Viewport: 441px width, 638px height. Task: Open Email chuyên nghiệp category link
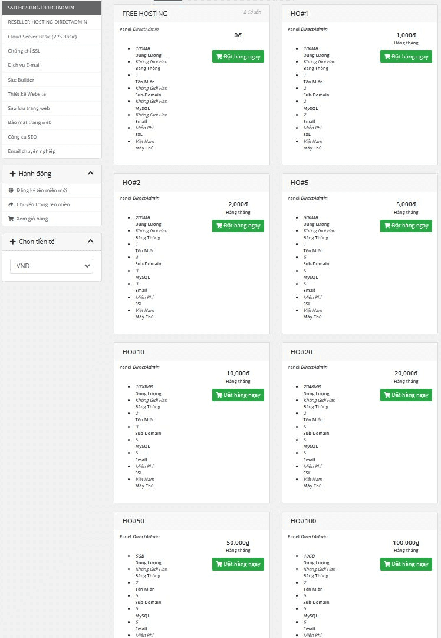coord(32,151)
